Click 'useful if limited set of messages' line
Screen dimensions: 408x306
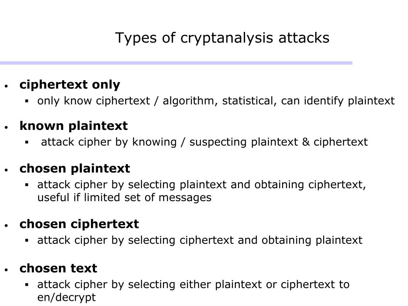click(124, 198)
